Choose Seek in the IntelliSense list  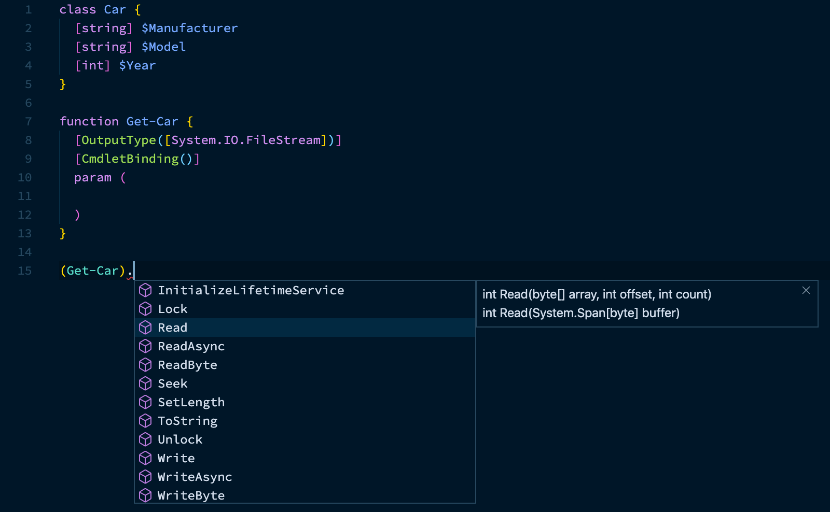172,383
